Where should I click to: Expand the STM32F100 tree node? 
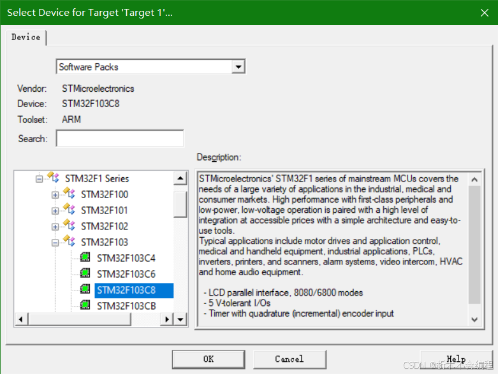[x=55, y=195]
